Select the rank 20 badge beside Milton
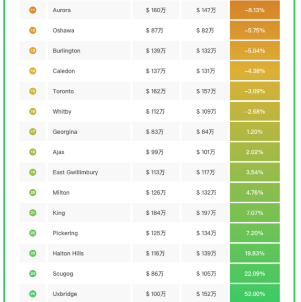The width and height of the screenshot is (301, 302). click(32, 193)
